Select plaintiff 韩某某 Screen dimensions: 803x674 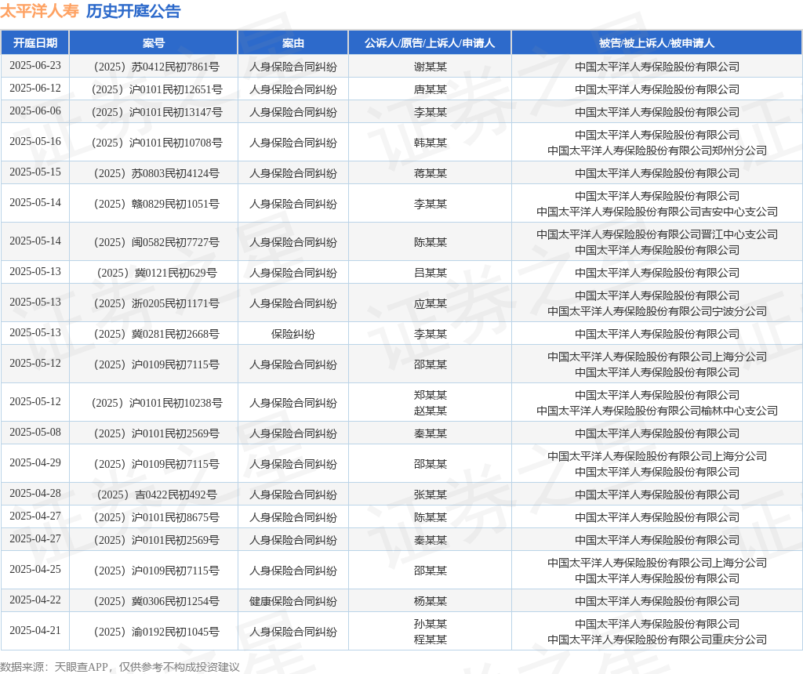pos(431,143)
